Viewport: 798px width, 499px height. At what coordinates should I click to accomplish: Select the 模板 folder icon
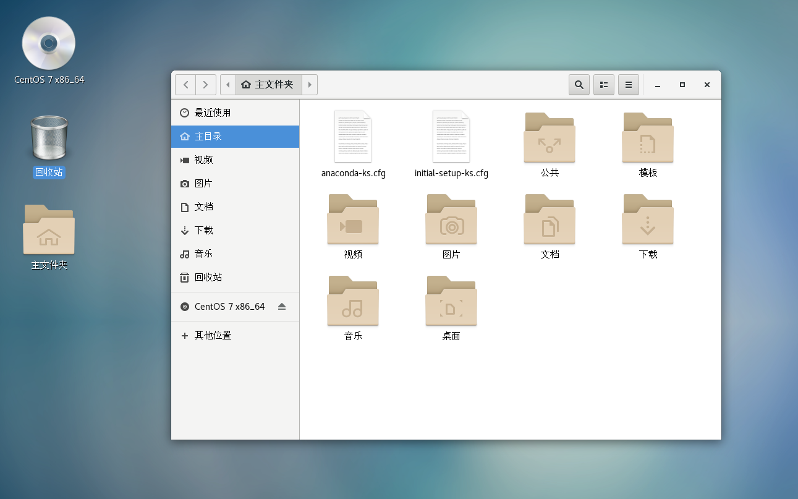pyautogui.click(x=648, y=137)
